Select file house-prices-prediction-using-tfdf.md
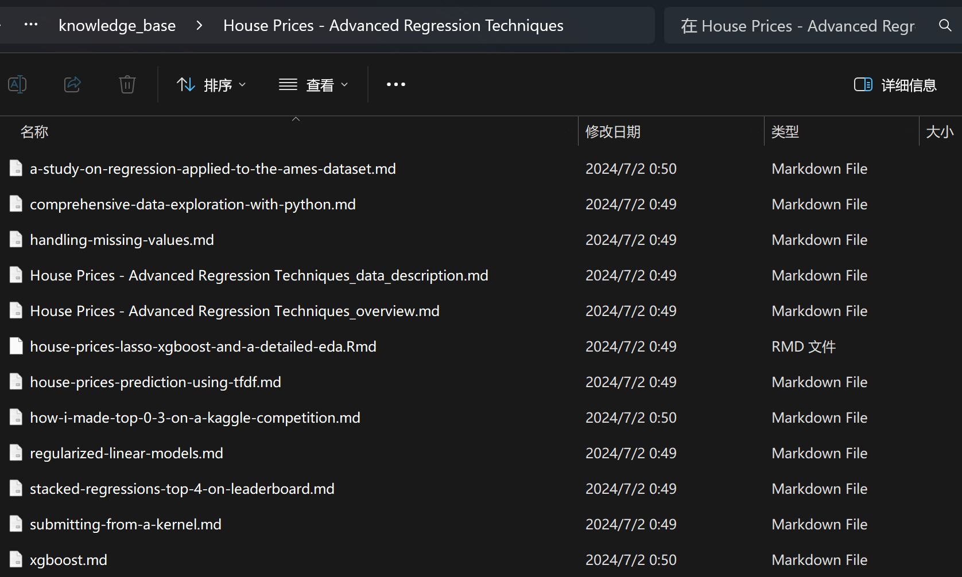The width and height of the screenshot is (962, 577). 156,382
